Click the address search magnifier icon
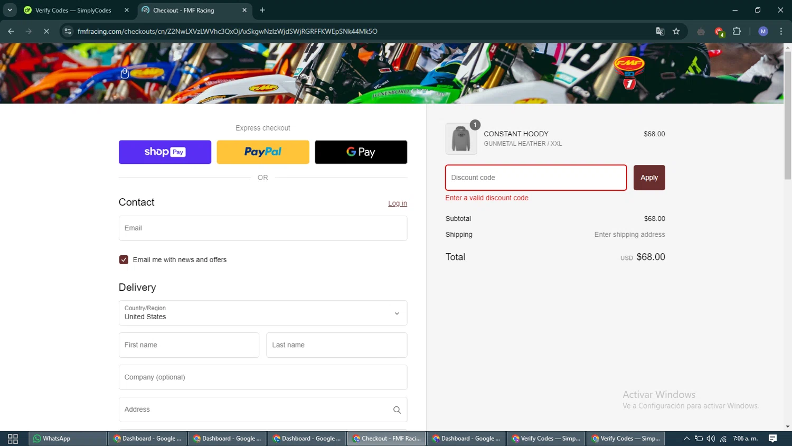Screen dimensions: 792x446 click(x=397, y=410)
